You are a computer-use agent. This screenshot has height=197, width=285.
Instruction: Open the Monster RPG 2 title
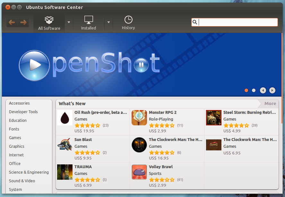click(x=163, y=113)
